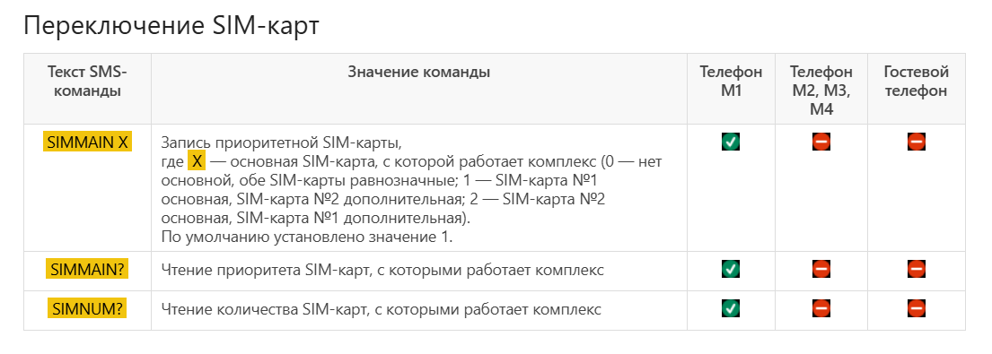Click the Телефон М1 column header
Image resolution: width=992 pixels, height=354 pixels.
click(731, 82)
